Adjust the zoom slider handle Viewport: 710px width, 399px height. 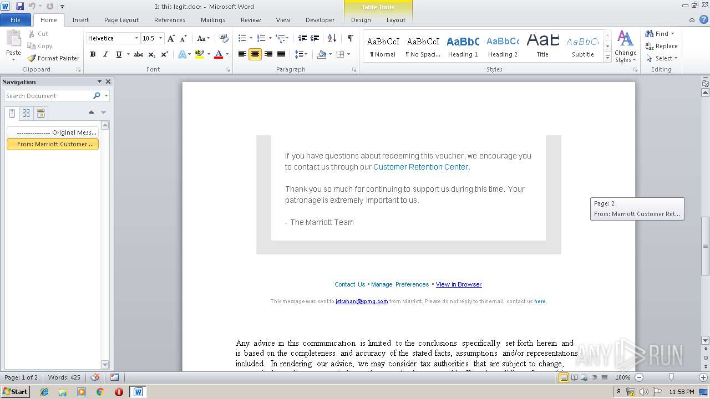(x=671, y=377)
